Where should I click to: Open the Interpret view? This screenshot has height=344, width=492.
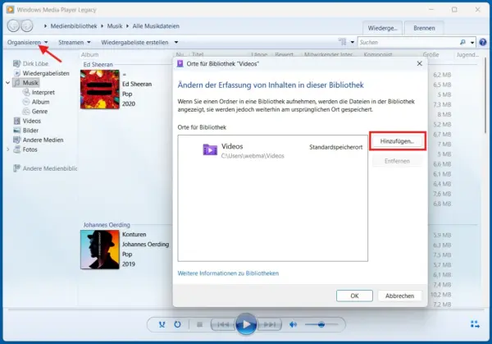[x=39, y=92]
